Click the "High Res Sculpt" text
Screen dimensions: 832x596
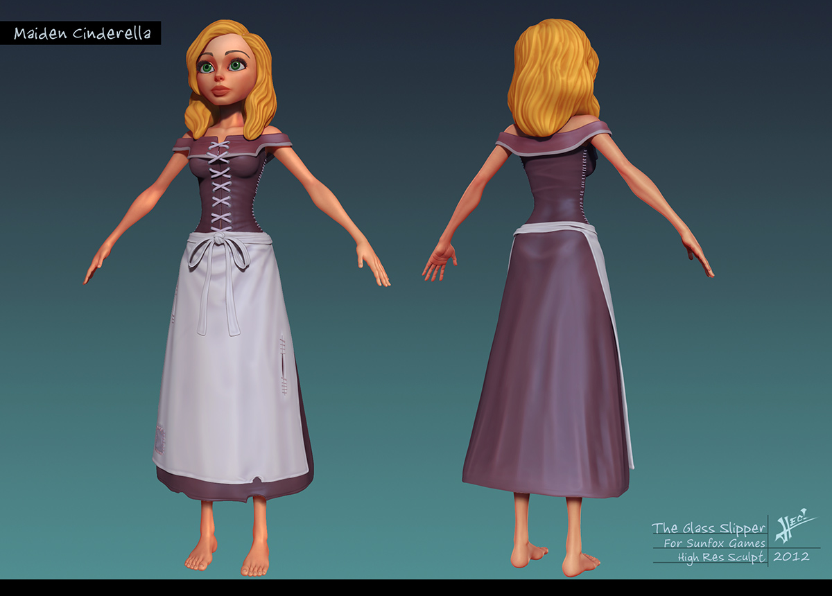click(721, 557)
